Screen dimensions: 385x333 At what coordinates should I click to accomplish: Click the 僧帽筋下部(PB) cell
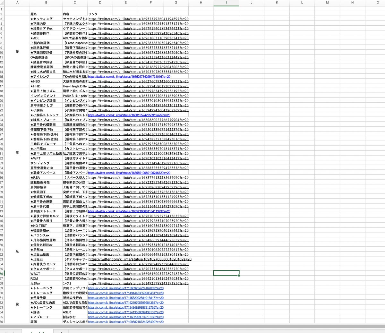pos(46,130)
